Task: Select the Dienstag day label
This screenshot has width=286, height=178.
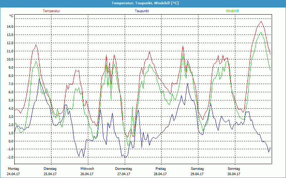Action: point(50,169)
